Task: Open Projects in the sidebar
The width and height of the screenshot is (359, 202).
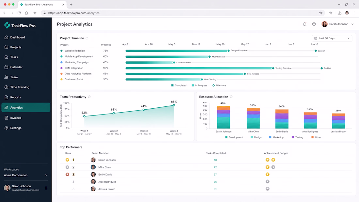Action: point(26,47)
